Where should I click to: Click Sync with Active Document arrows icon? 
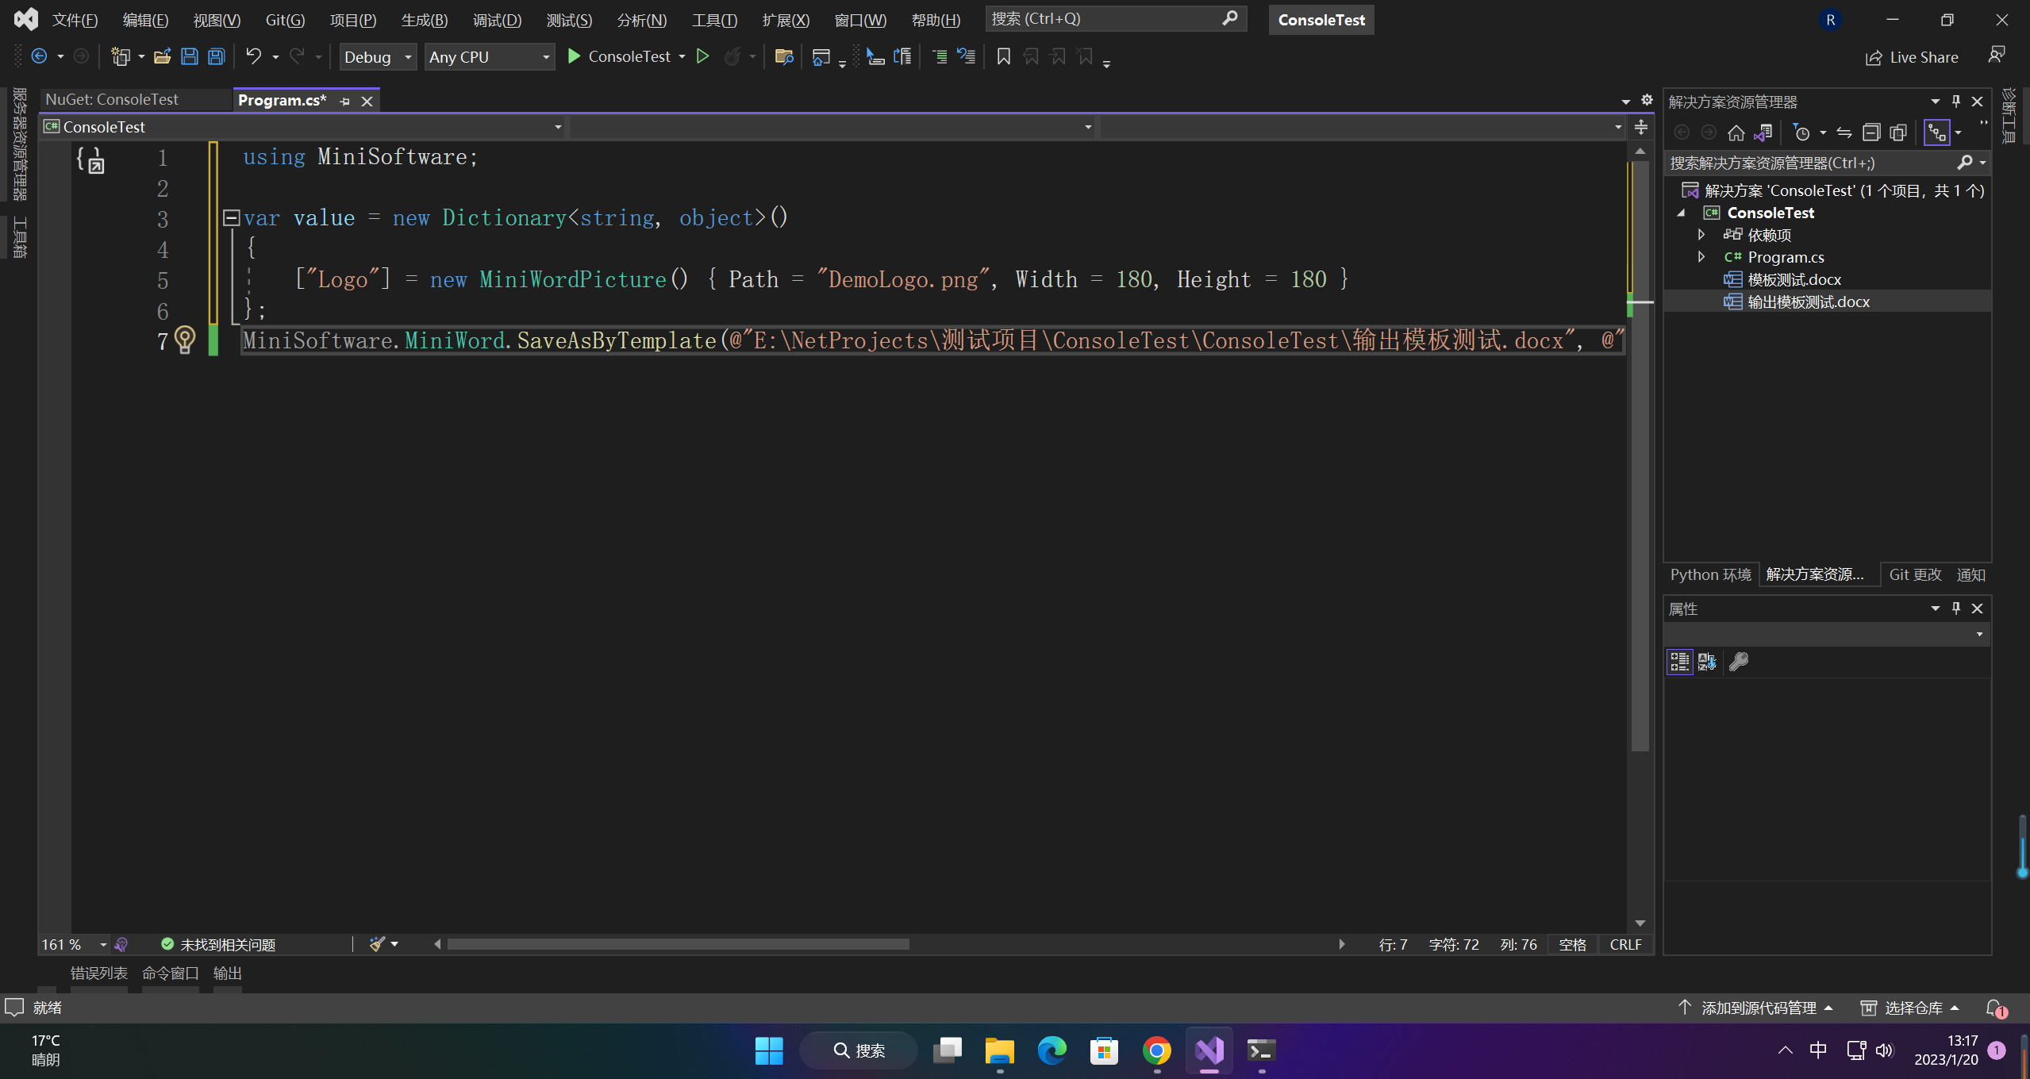(1844, 132)
